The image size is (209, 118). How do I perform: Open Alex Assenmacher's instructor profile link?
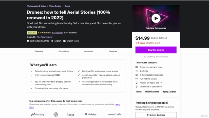click(x=45, y=37)
